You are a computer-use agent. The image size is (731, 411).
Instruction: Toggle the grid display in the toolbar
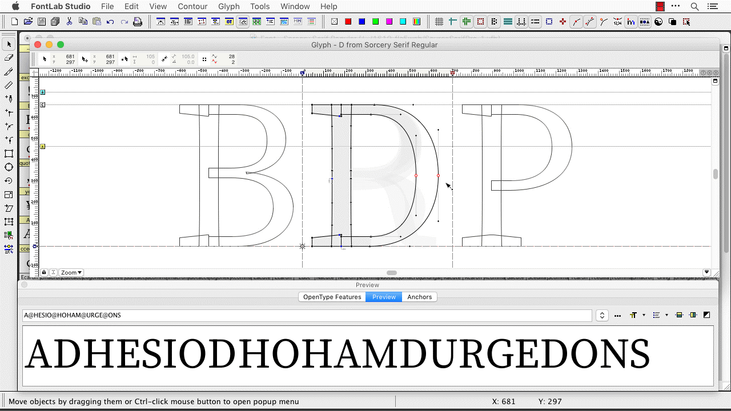(x=439, y=21)
